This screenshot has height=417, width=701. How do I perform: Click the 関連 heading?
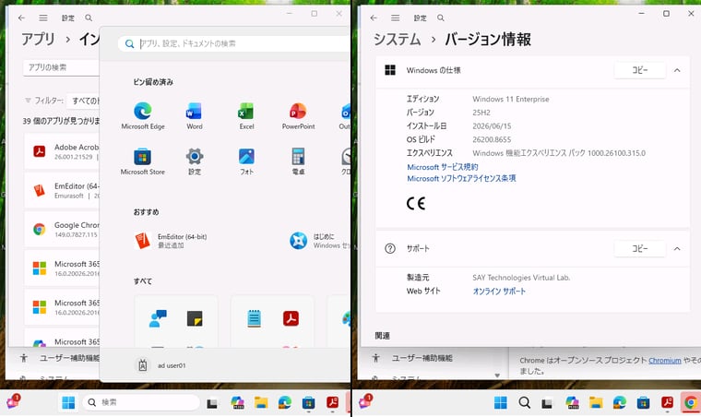coord(382,336)
